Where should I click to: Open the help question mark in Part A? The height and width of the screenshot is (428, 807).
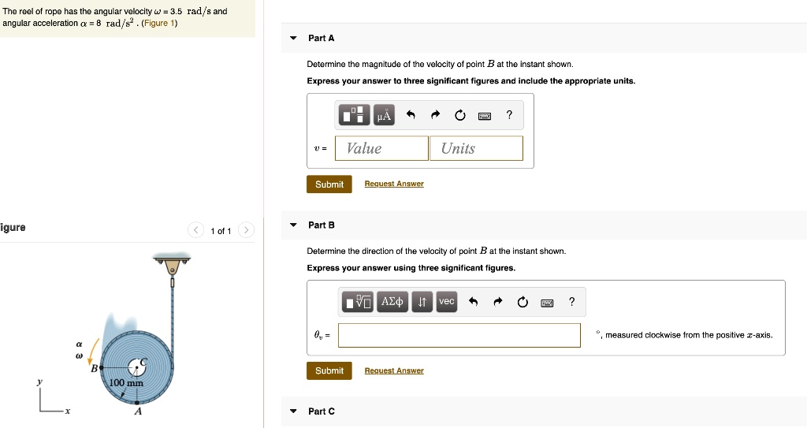click(x=509, y=116)
